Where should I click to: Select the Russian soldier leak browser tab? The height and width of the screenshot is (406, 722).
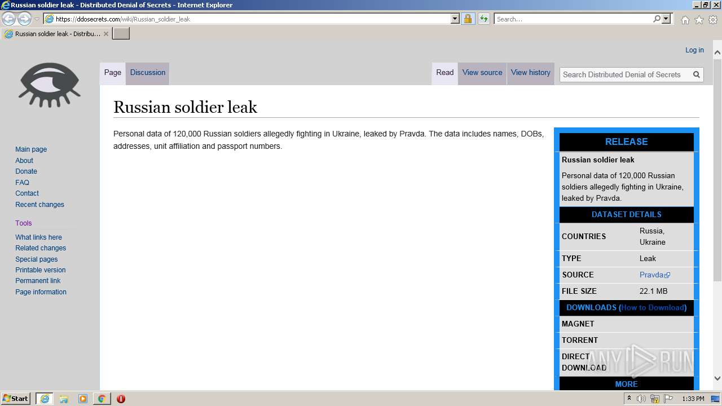[56, 34]
